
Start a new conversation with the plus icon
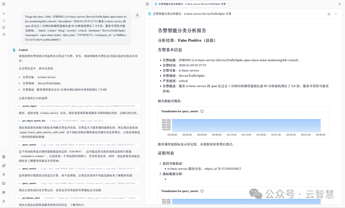4,13
